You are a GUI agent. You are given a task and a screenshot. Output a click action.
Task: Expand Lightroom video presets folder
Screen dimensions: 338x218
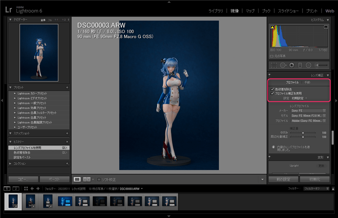tap(15, 98)
